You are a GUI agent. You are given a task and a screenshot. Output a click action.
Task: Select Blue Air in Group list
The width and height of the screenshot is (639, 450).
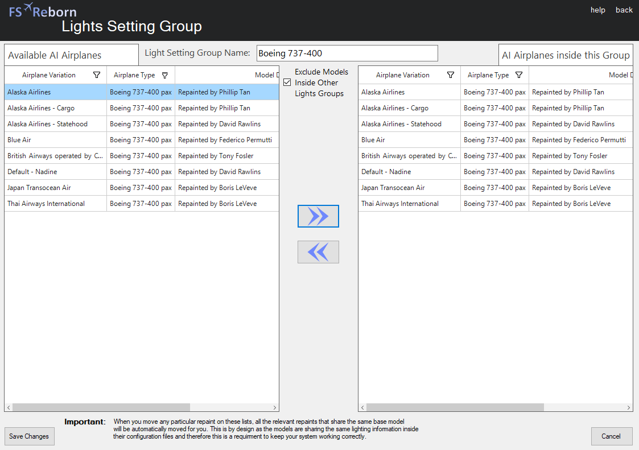[496, 140]
